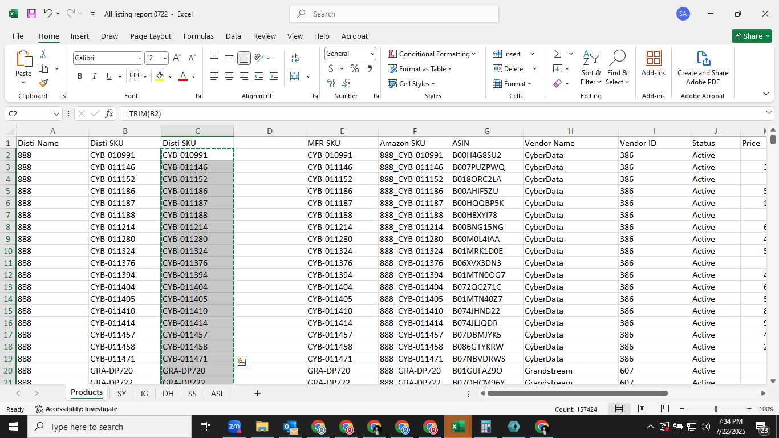Click the Cut scissors icon
Viewport: 779px width, 438px height.
pyautogui.click(x=43, y=54)
